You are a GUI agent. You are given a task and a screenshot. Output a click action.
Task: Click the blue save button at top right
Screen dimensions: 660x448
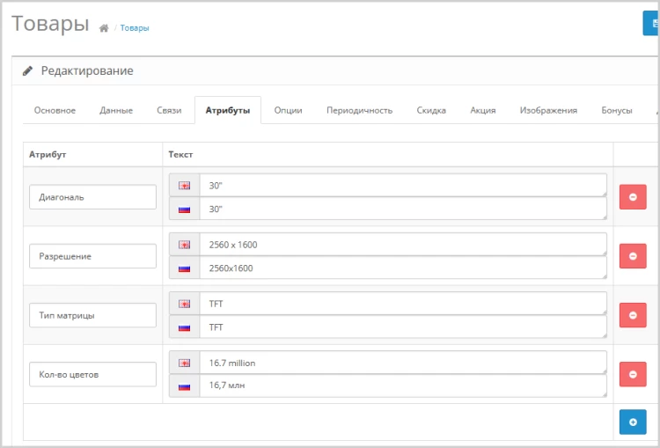651,23
